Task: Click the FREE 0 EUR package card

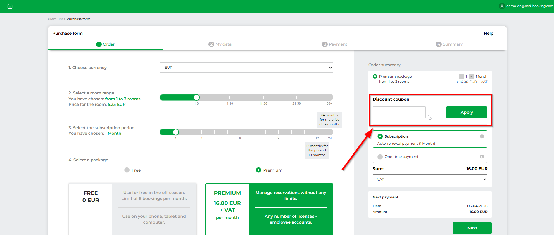Action: pyautogui.click(x=133, y=209)
